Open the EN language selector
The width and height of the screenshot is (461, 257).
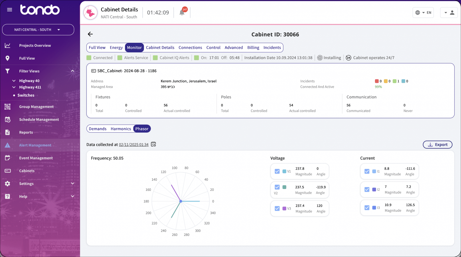click(423, 13)
